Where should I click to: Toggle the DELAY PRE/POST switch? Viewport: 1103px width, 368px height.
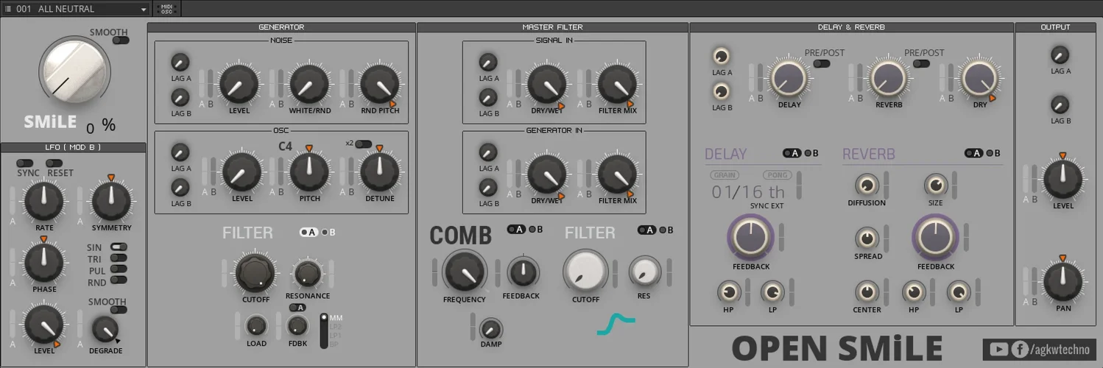(821, 63)
